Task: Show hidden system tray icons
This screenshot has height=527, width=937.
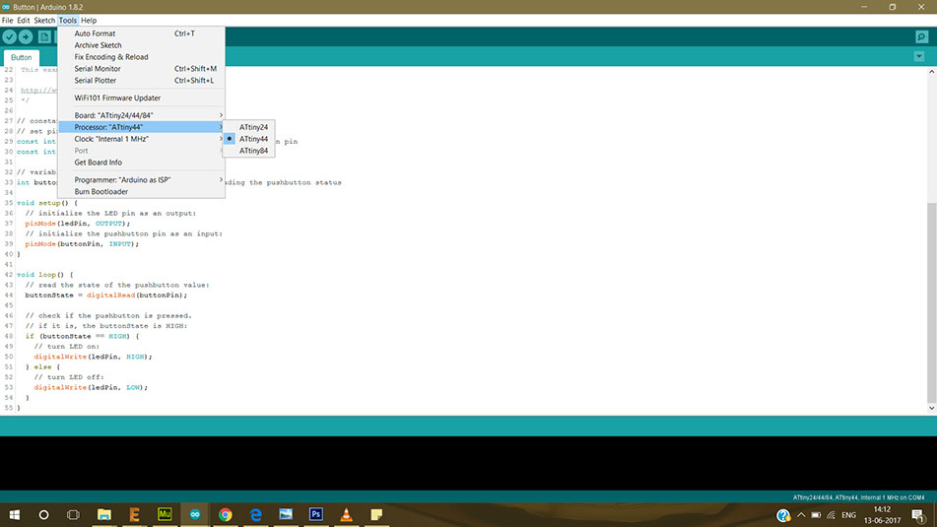Action: (x=801, y=515)
